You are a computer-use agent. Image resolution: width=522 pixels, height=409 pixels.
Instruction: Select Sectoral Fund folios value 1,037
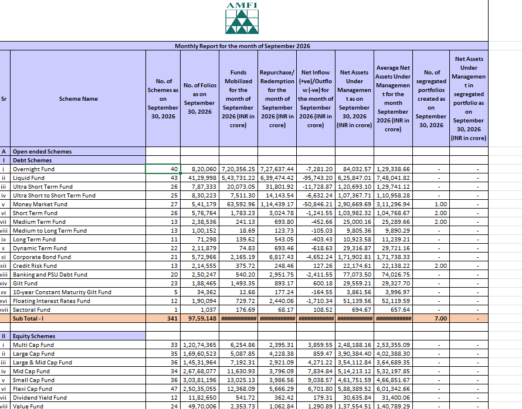tap(200, 310)
